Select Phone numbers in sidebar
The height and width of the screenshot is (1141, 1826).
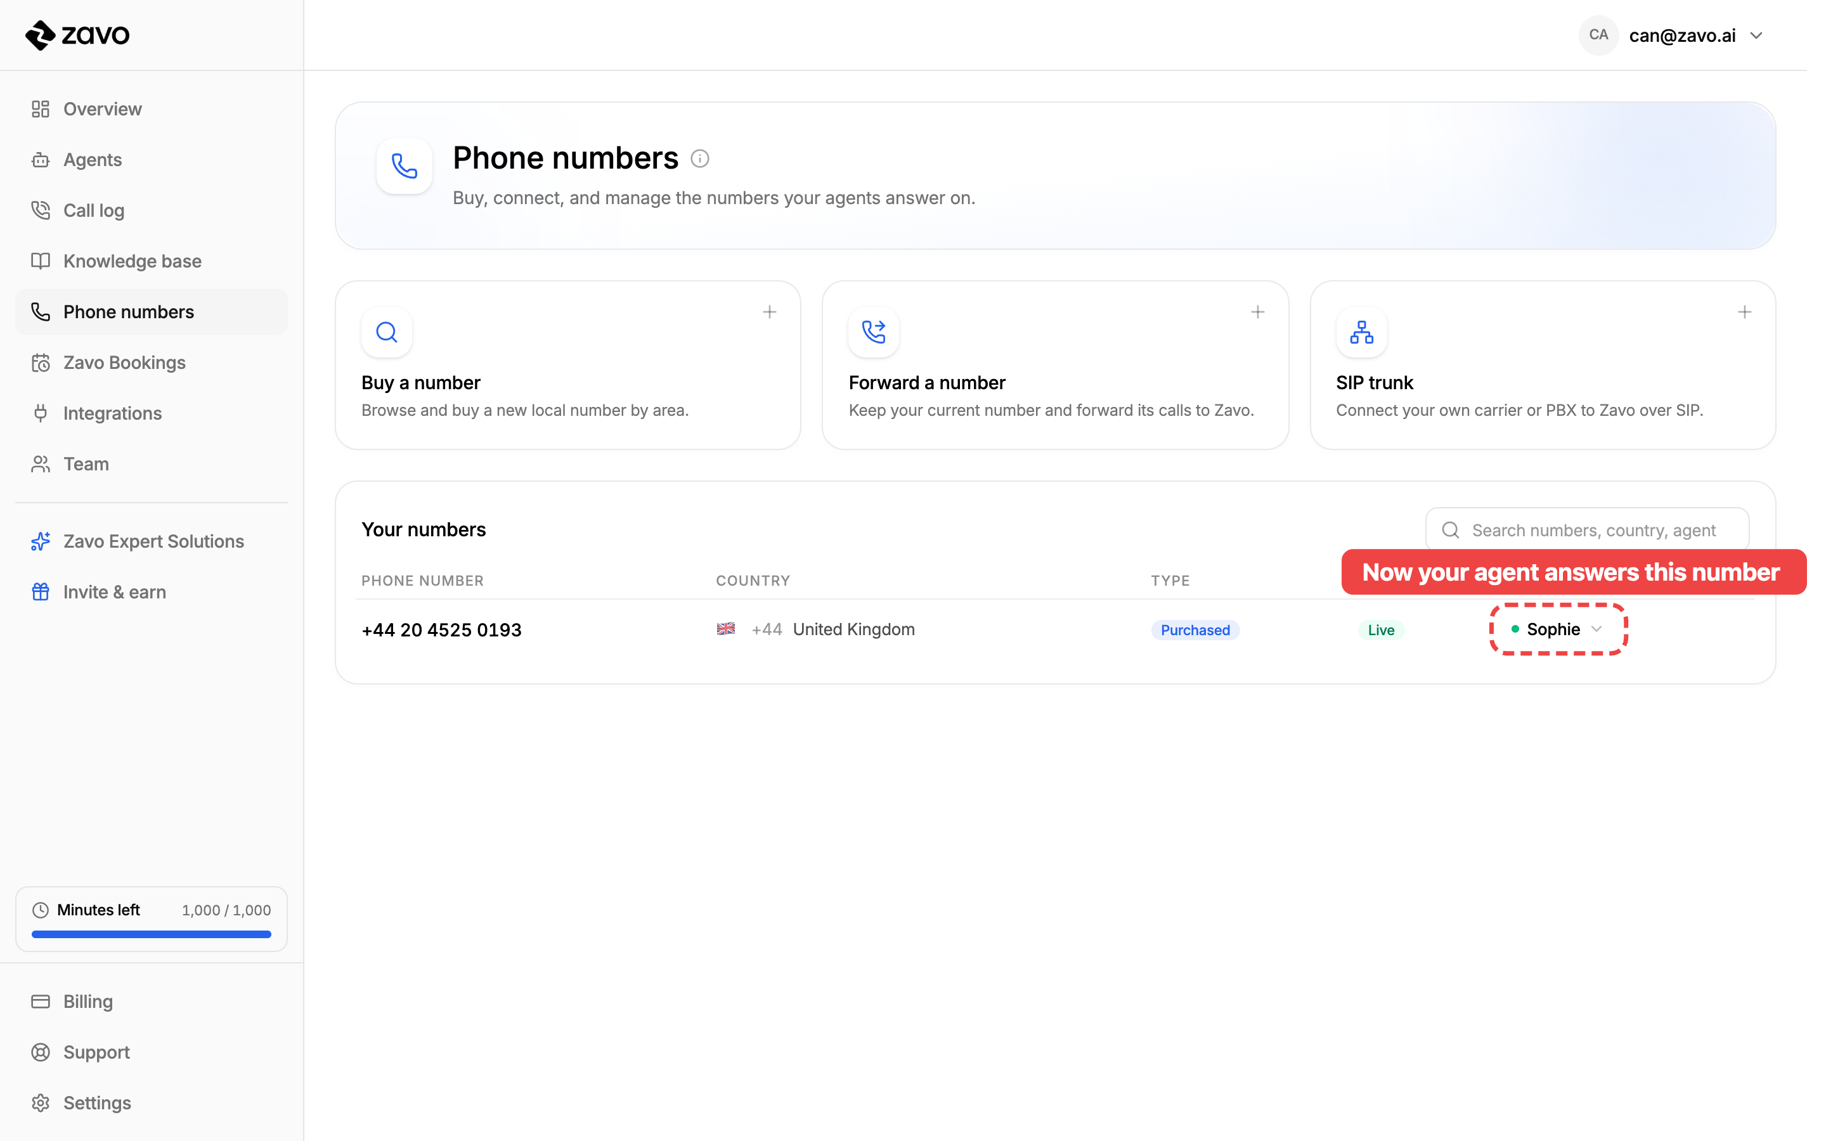pyautogui.click(x=151, y=312)
